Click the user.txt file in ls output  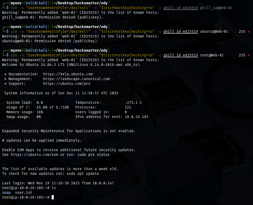point(24,193)
